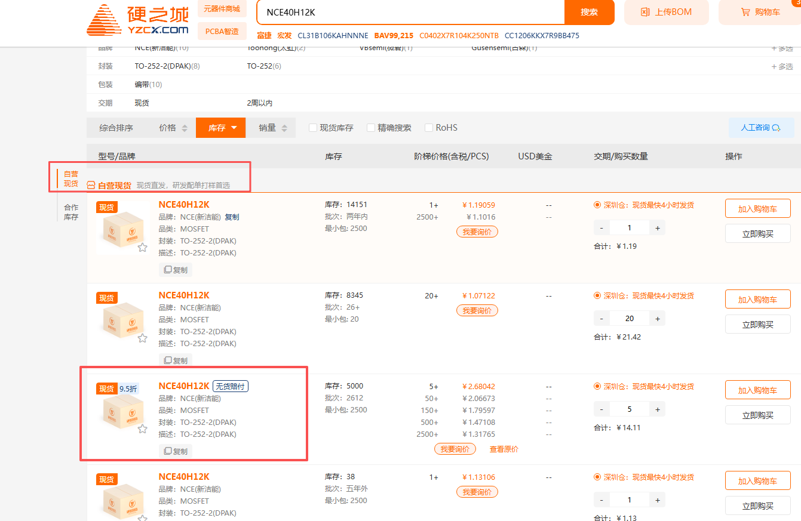Screen dimensions: 801x521
Task: Add the 8345-stock item to cart
Action: (x=757, y=299)
